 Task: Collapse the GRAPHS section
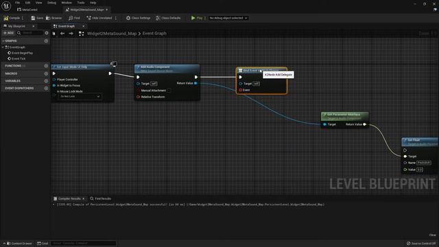3,41
